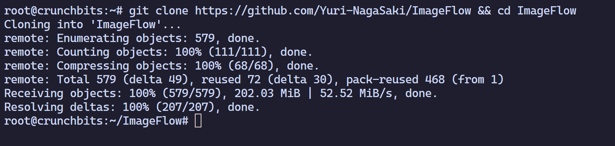Click the 'Total 579 (delta 49)' text
This screenshot has width=615, height=146.
point(122,80)
